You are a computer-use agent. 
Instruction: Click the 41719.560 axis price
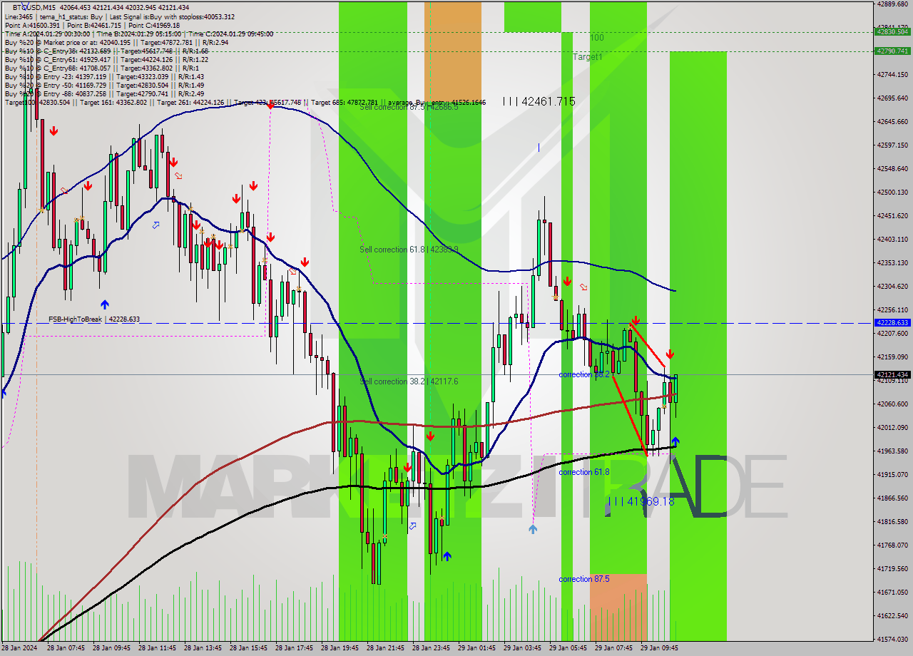[892, 568]
